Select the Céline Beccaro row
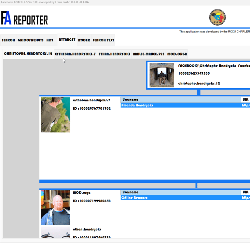 tap(185, 198)
